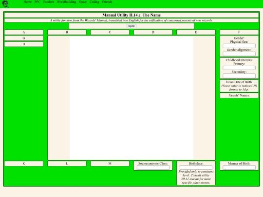
Task: Open the Friends nav link
Action: tap(107, 2)
